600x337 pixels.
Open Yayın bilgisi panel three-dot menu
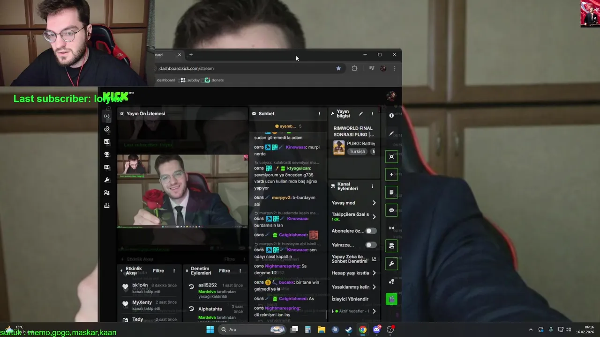pyautogui.click(x=372, y=114)
